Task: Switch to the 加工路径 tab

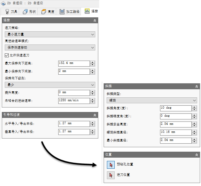Action: [x=68, y=12]
